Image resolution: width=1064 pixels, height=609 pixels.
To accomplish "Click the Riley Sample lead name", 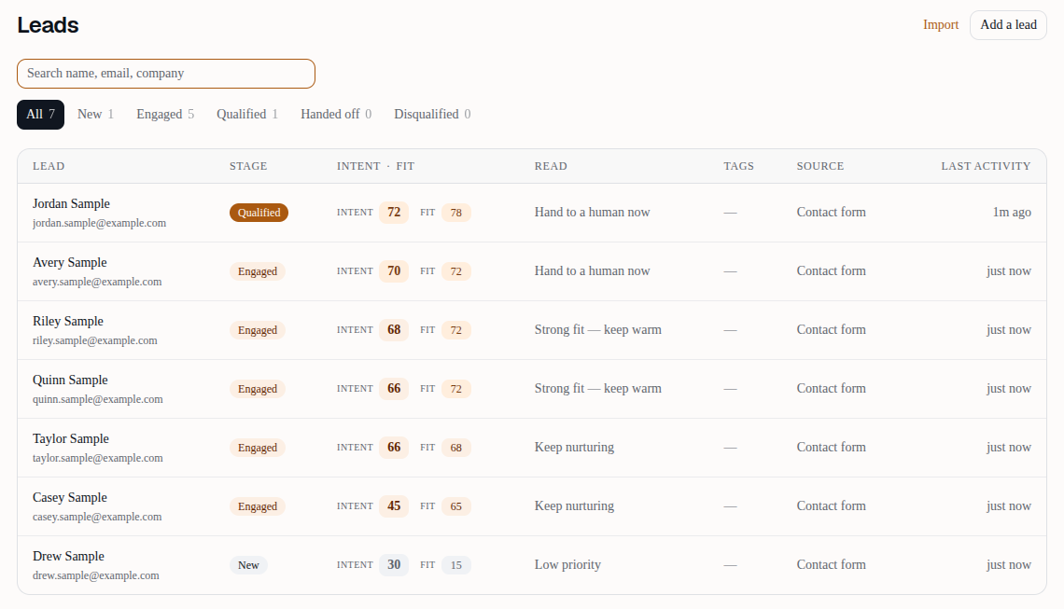I will coord(68,322).
